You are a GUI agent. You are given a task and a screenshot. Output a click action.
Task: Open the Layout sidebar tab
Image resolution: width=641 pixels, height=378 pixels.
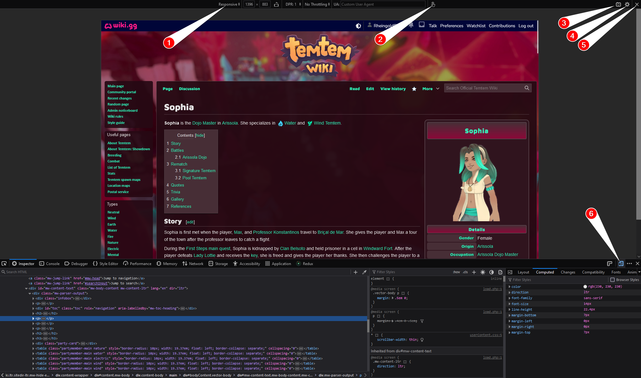[523, 272]
